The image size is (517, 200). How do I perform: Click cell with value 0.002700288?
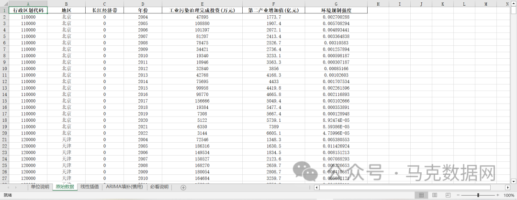click(x=336, y=17)
